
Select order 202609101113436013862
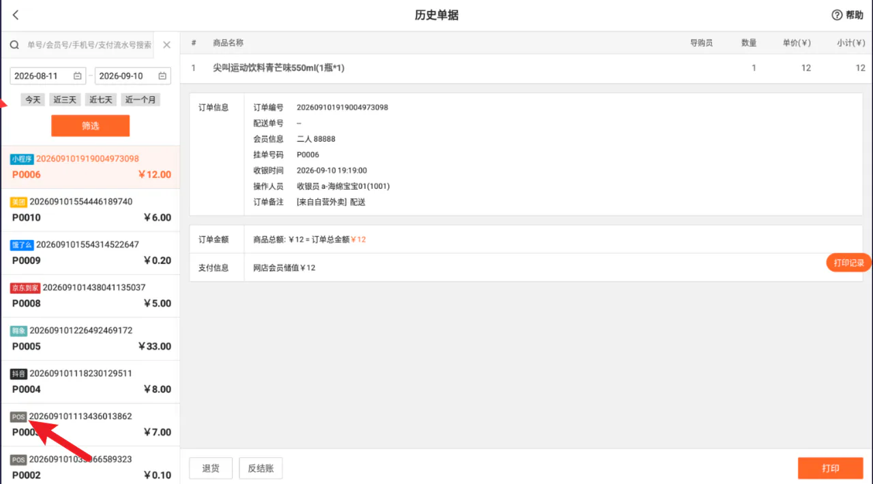[x=91, y=425]
